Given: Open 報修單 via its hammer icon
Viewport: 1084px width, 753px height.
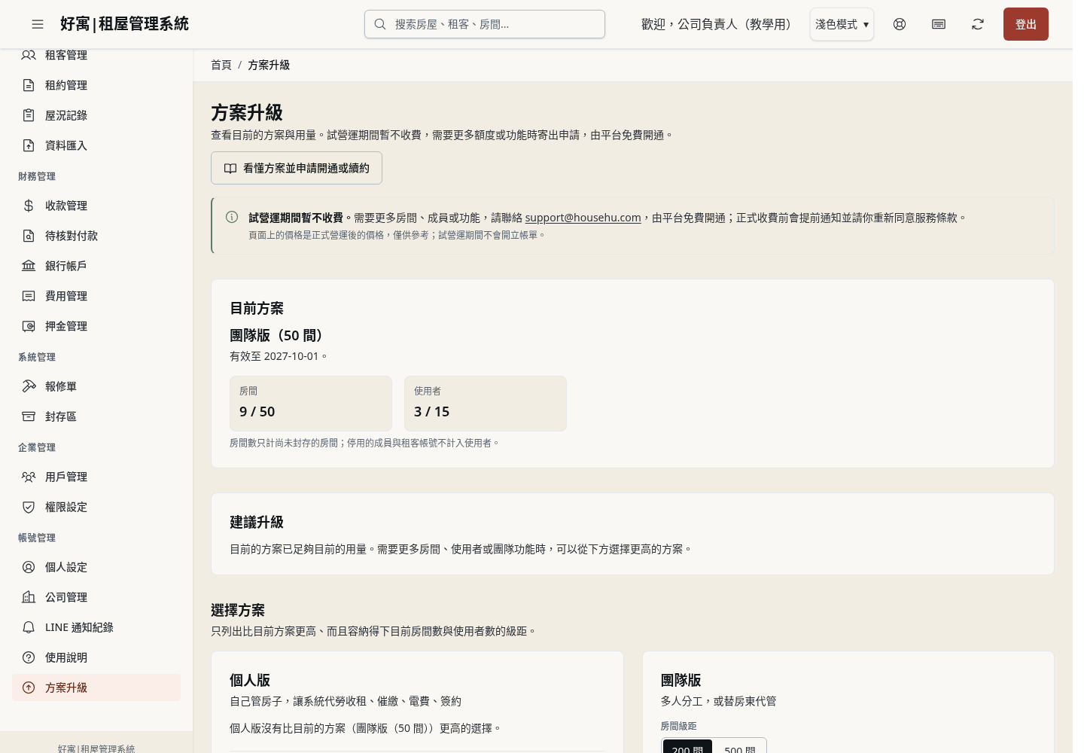Looking at the screenshot, I should click(x=29, y=386).
